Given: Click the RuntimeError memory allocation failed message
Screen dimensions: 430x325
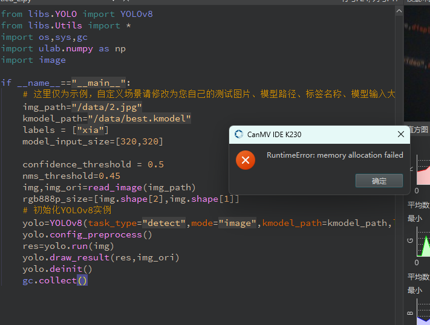Looking at the screenshot, I should point(334,155).
